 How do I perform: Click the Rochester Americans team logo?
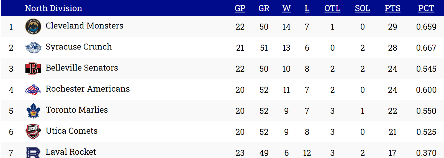coord(33,90)
